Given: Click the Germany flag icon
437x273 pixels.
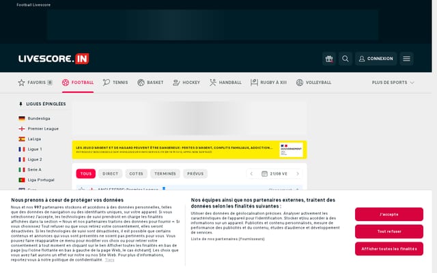Looking at the screenshot, I should (22, 118).
